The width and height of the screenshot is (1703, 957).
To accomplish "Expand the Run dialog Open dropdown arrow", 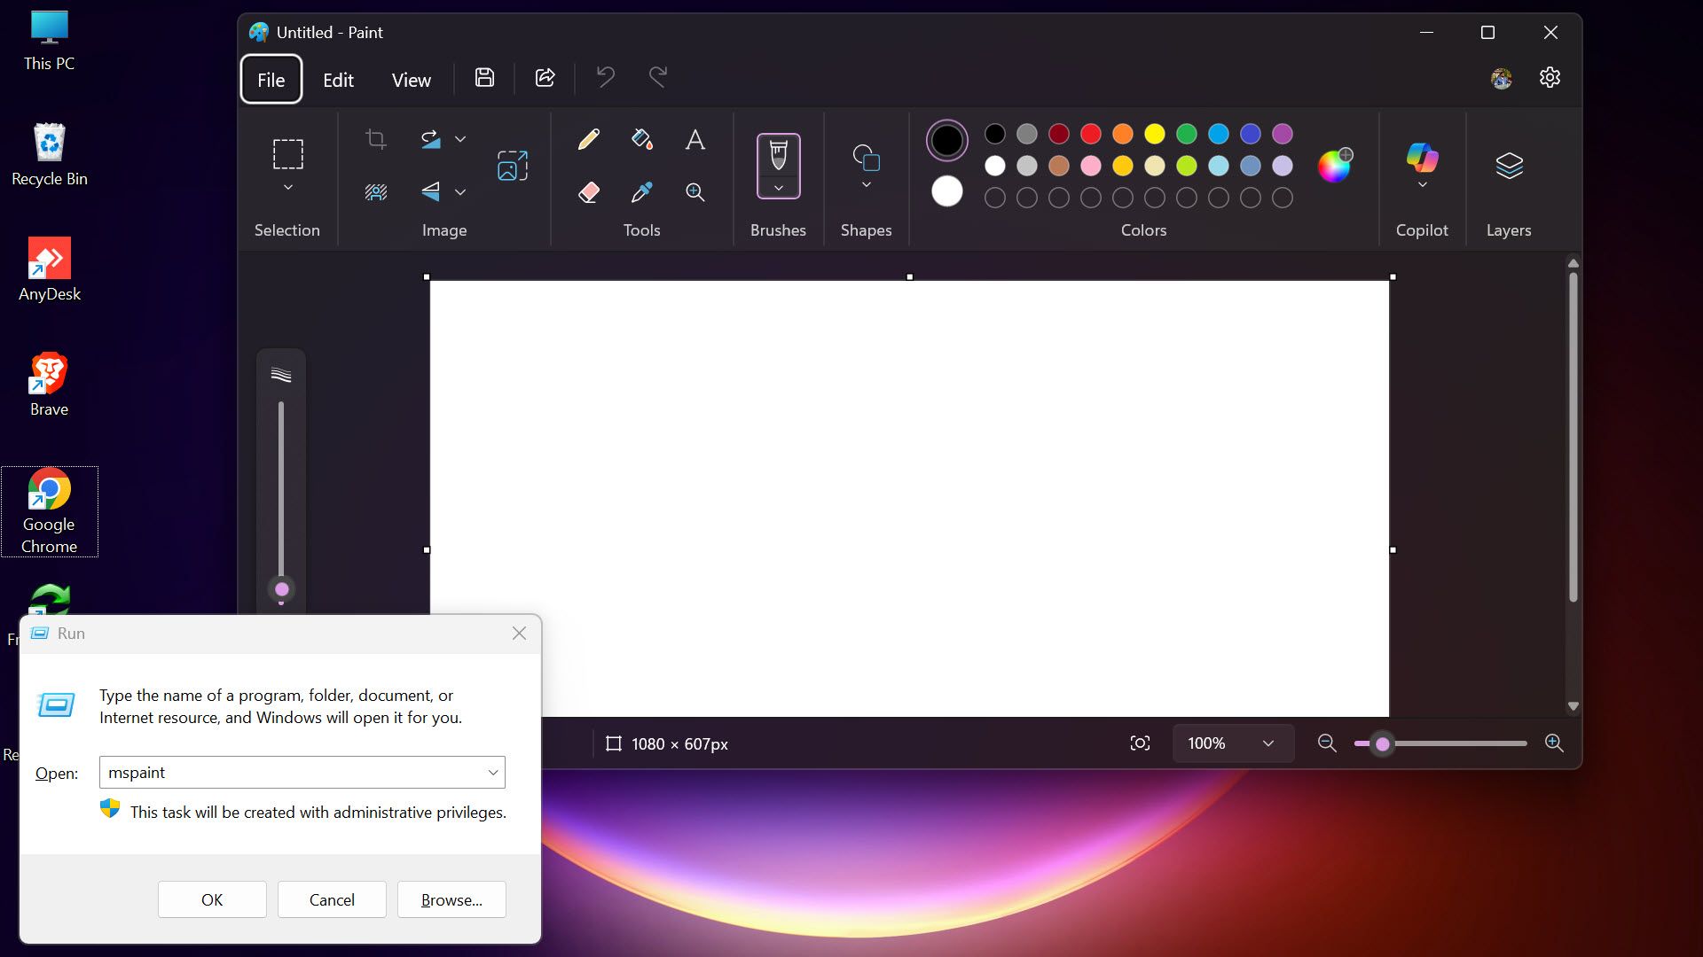I will 493,773.
